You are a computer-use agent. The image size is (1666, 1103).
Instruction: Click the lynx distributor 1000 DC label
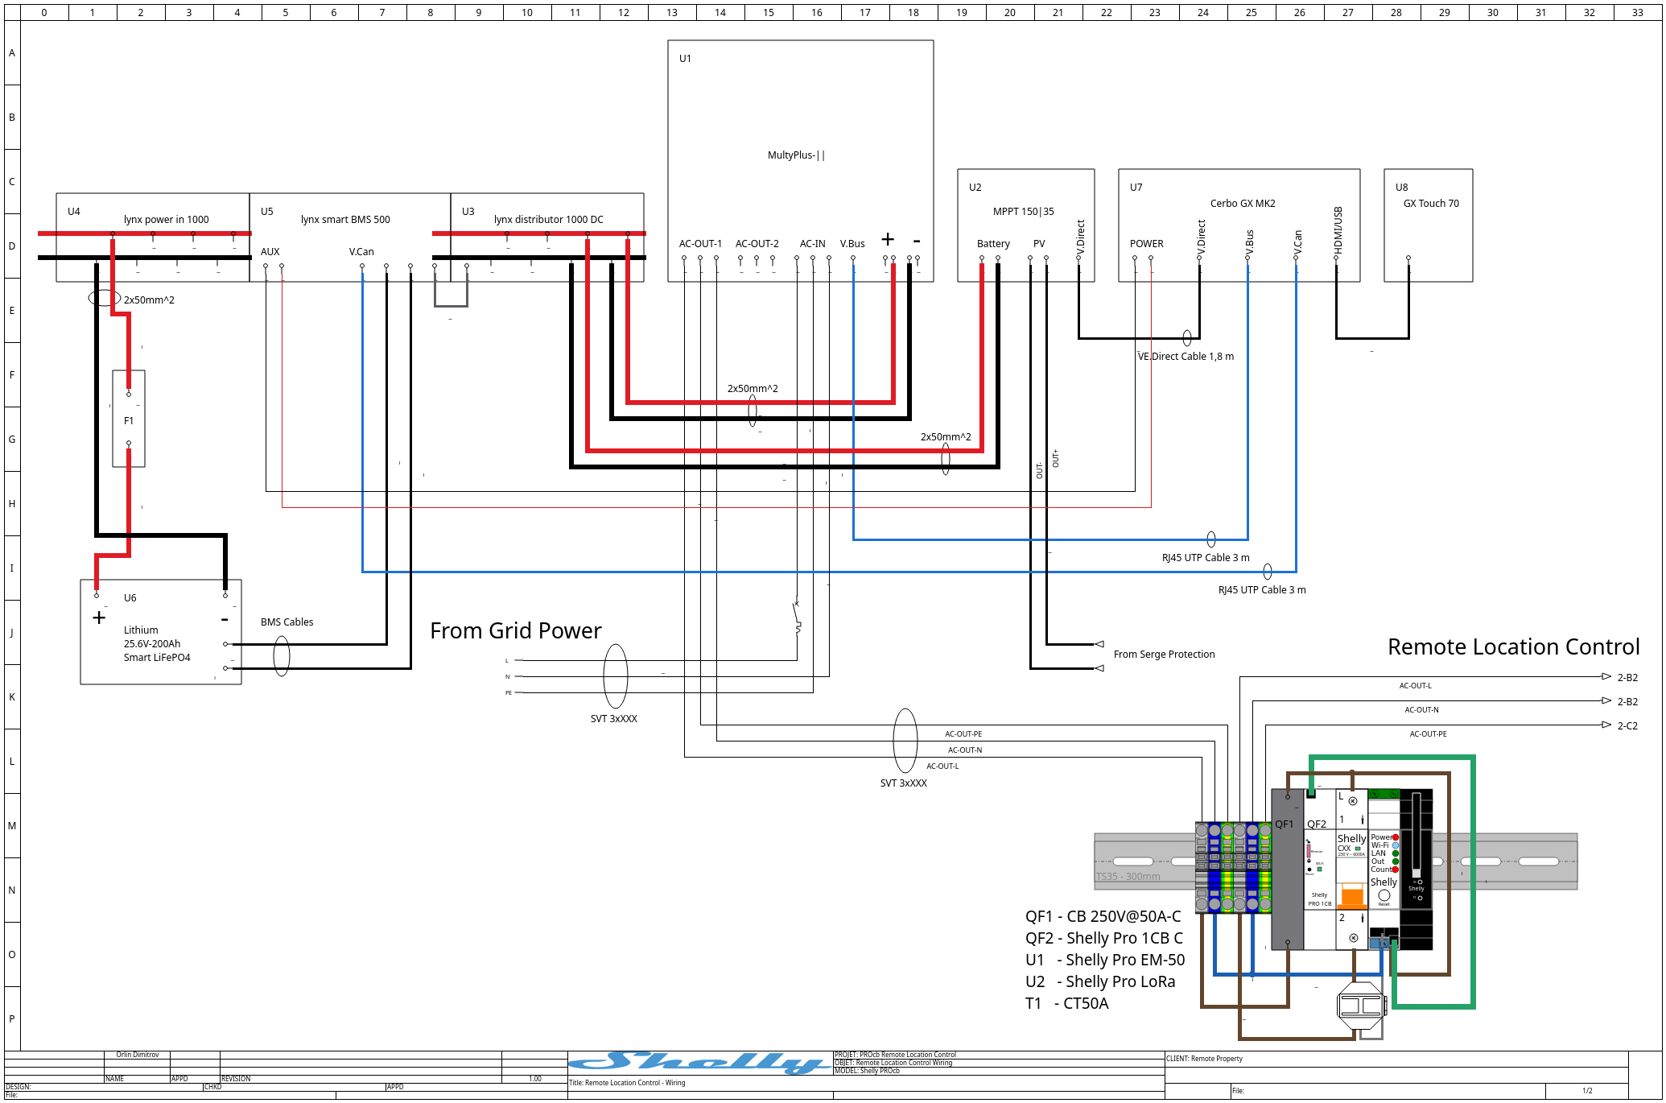pyautogui.click(x=548, y=219)
